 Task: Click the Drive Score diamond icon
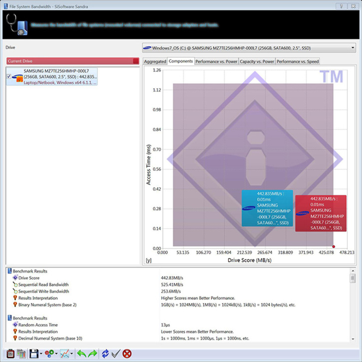pyautogui.click(x=15, y=278)
